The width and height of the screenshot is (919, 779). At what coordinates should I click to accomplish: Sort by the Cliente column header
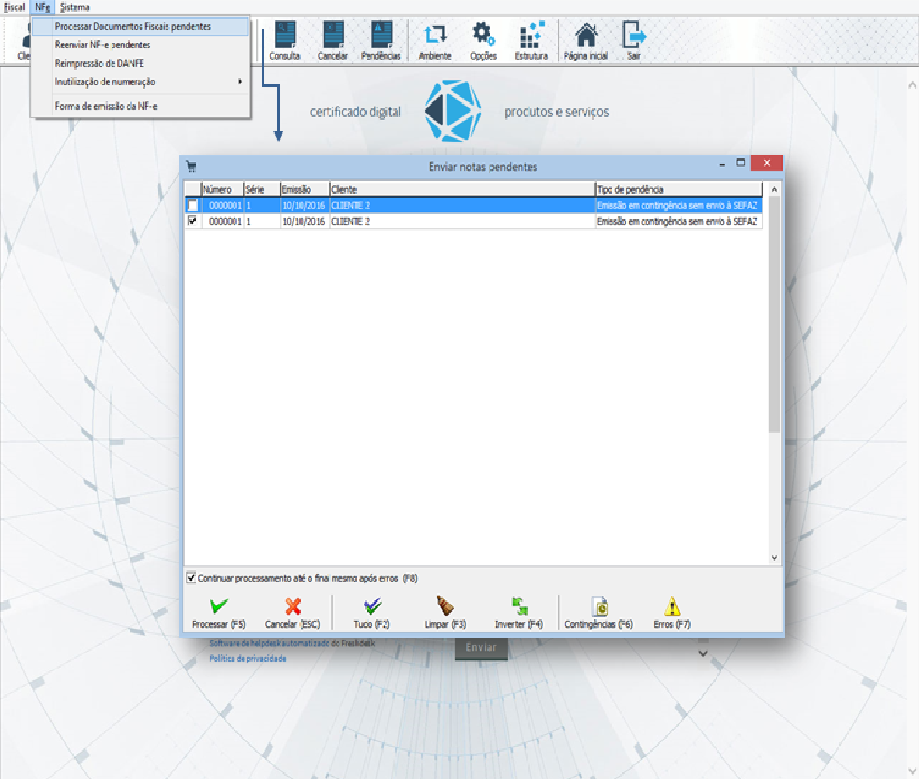tap(462, 189)
